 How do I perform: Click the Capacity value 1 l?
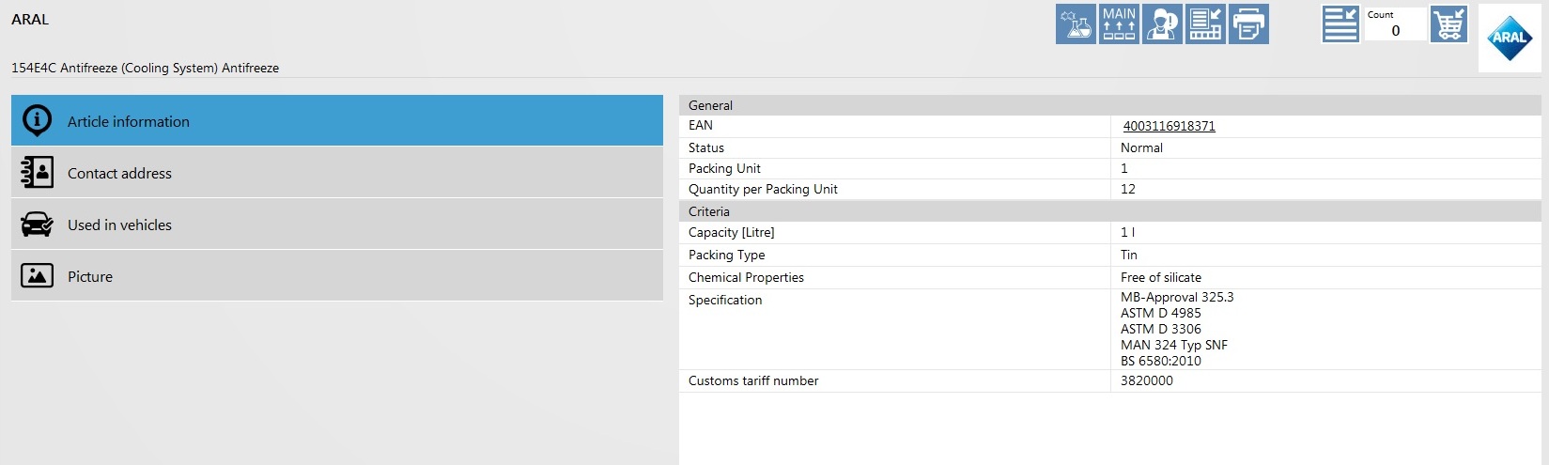click(1127, 232)
